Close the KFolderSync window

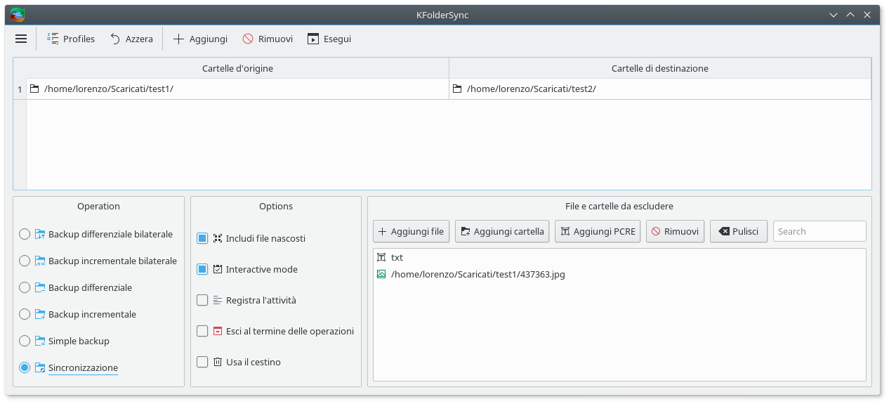pos(868,15)
